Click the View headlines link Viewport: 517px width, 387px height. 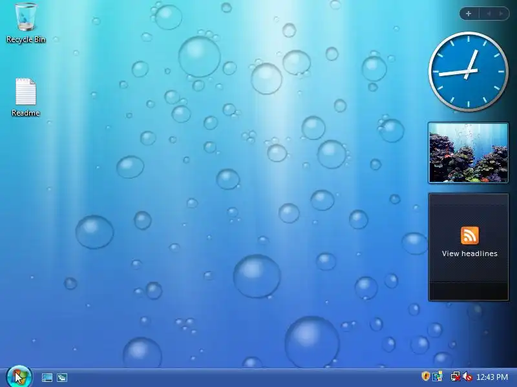pos(470,253)
